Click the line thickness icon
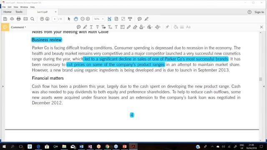Image resolution: width=267 pixels, height=150 pixels. coord(182,27)
